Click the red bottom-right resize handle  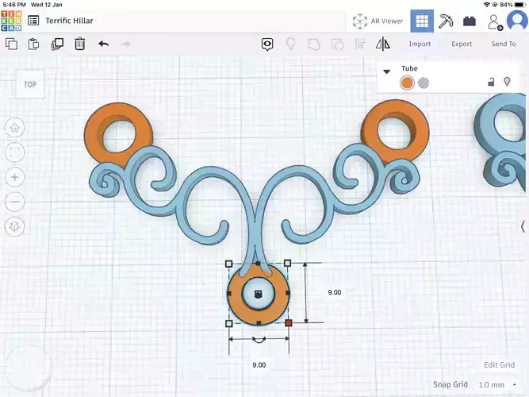(x=289, y=323)
